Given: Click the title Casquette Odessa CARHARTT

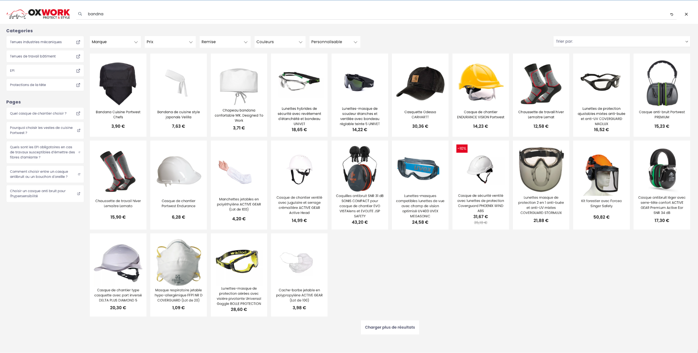Looking at the screenshot, I should (420, 115).
